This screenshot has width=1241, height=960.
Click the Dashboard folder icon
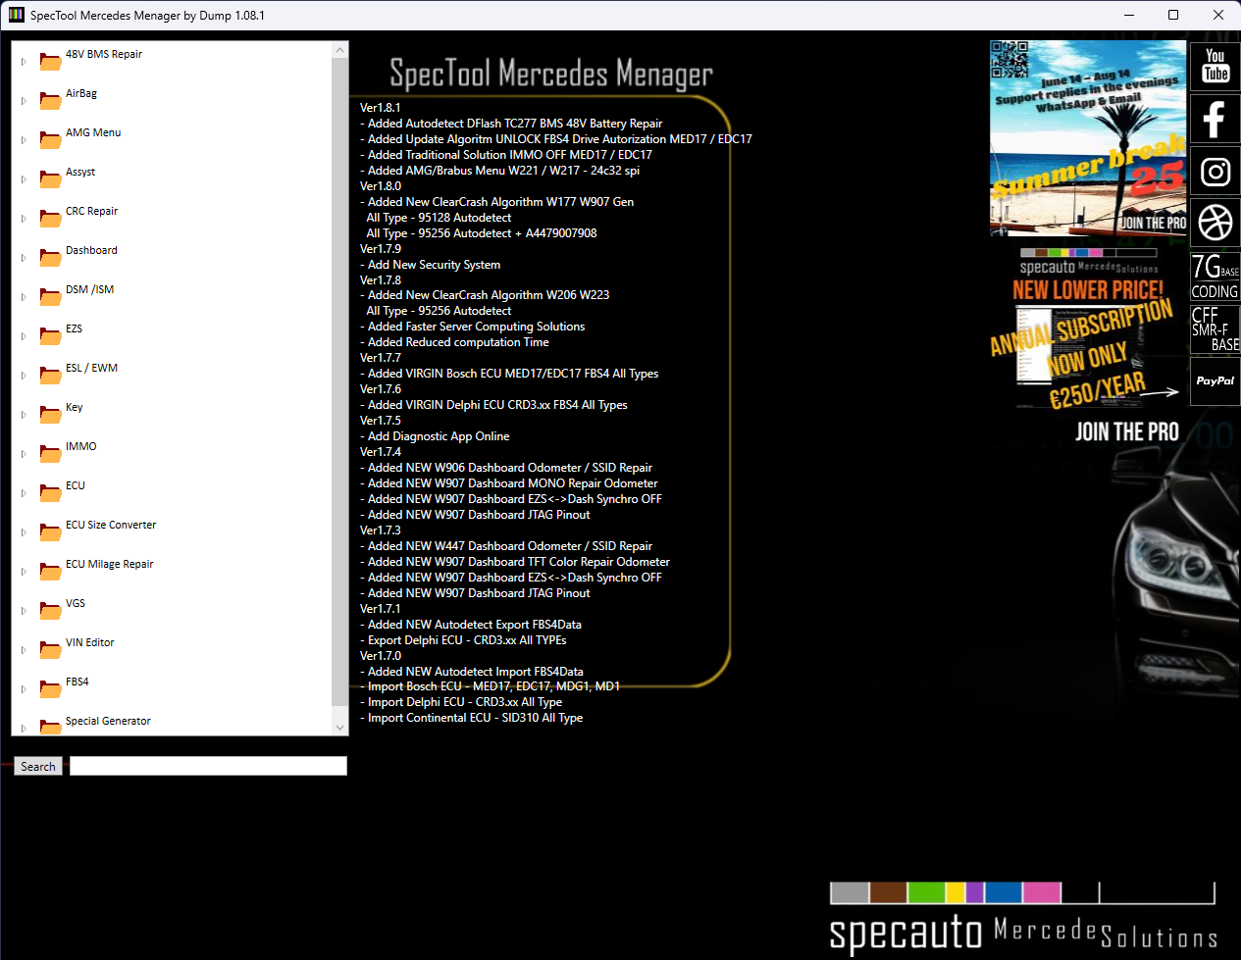[x=50, y=258]
